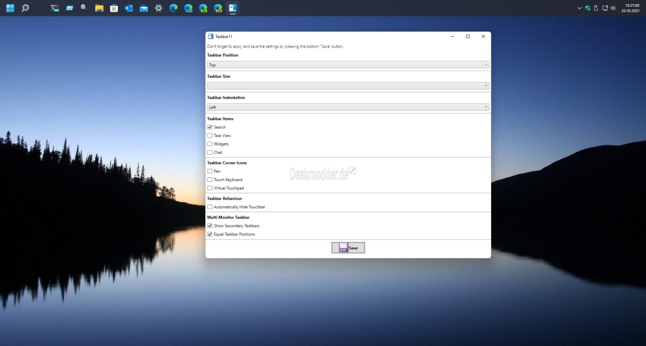Open Edge Beta from the taskbar

coord(188,8)
